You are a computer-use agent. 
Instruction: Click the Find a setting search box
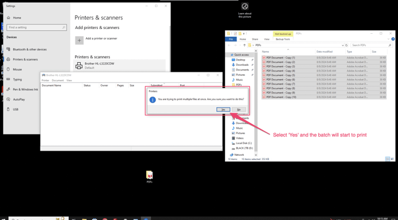coord(37,27)
